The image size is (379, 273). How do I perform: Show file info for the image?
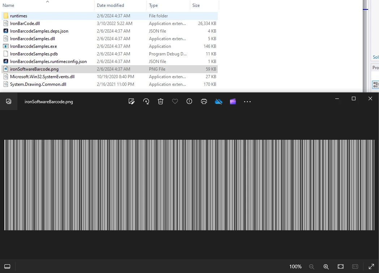pyautogui.click(x=189, y=102)
